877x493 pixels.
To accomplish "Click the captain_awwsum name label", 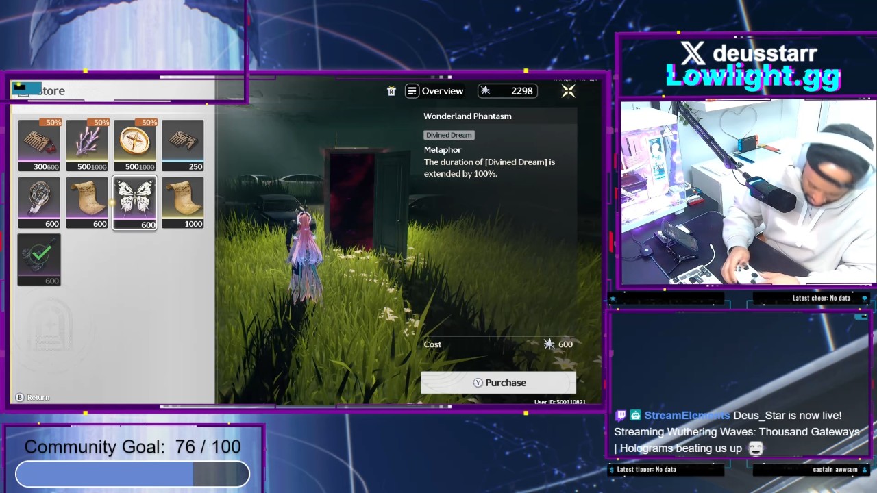I will point(835,470).
